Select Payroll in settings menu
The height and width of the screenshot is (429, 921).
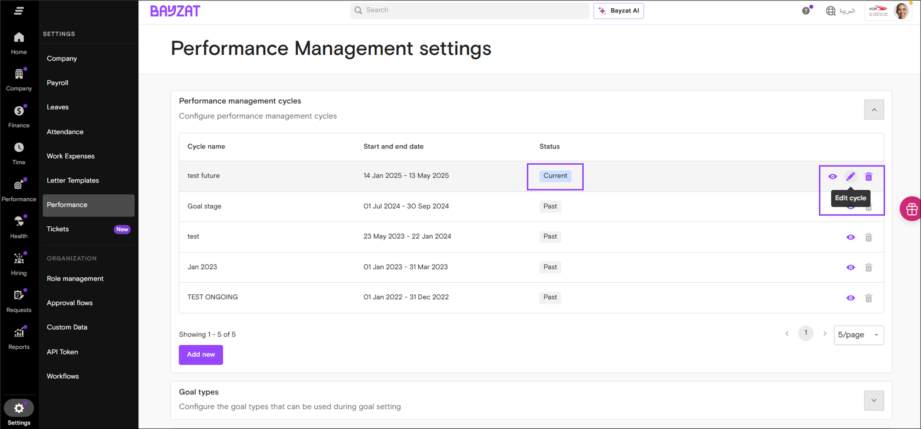(58, 83)
